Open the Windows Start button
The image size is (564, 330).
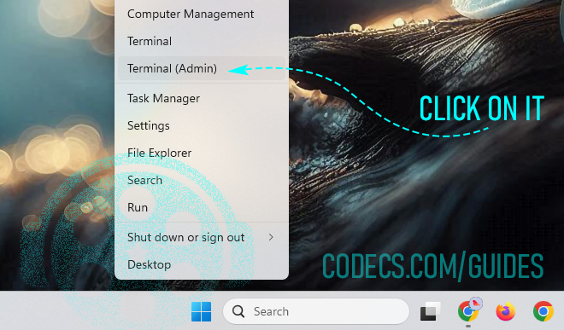click(202, 311)
